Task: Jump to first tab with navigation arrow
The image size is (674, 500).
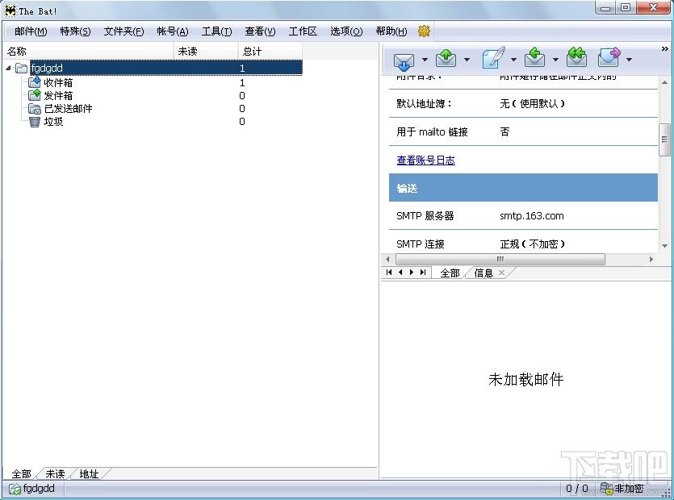Action: point(389,273)
